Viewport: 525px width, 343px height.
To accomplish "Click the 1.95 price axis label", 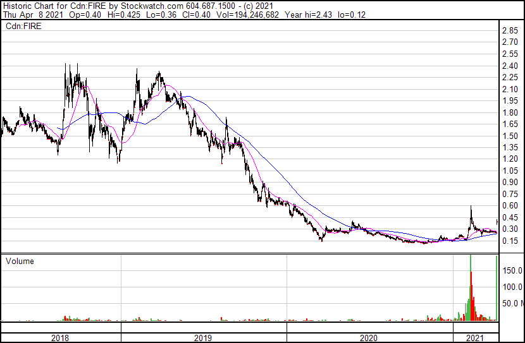I will point(510,100).
